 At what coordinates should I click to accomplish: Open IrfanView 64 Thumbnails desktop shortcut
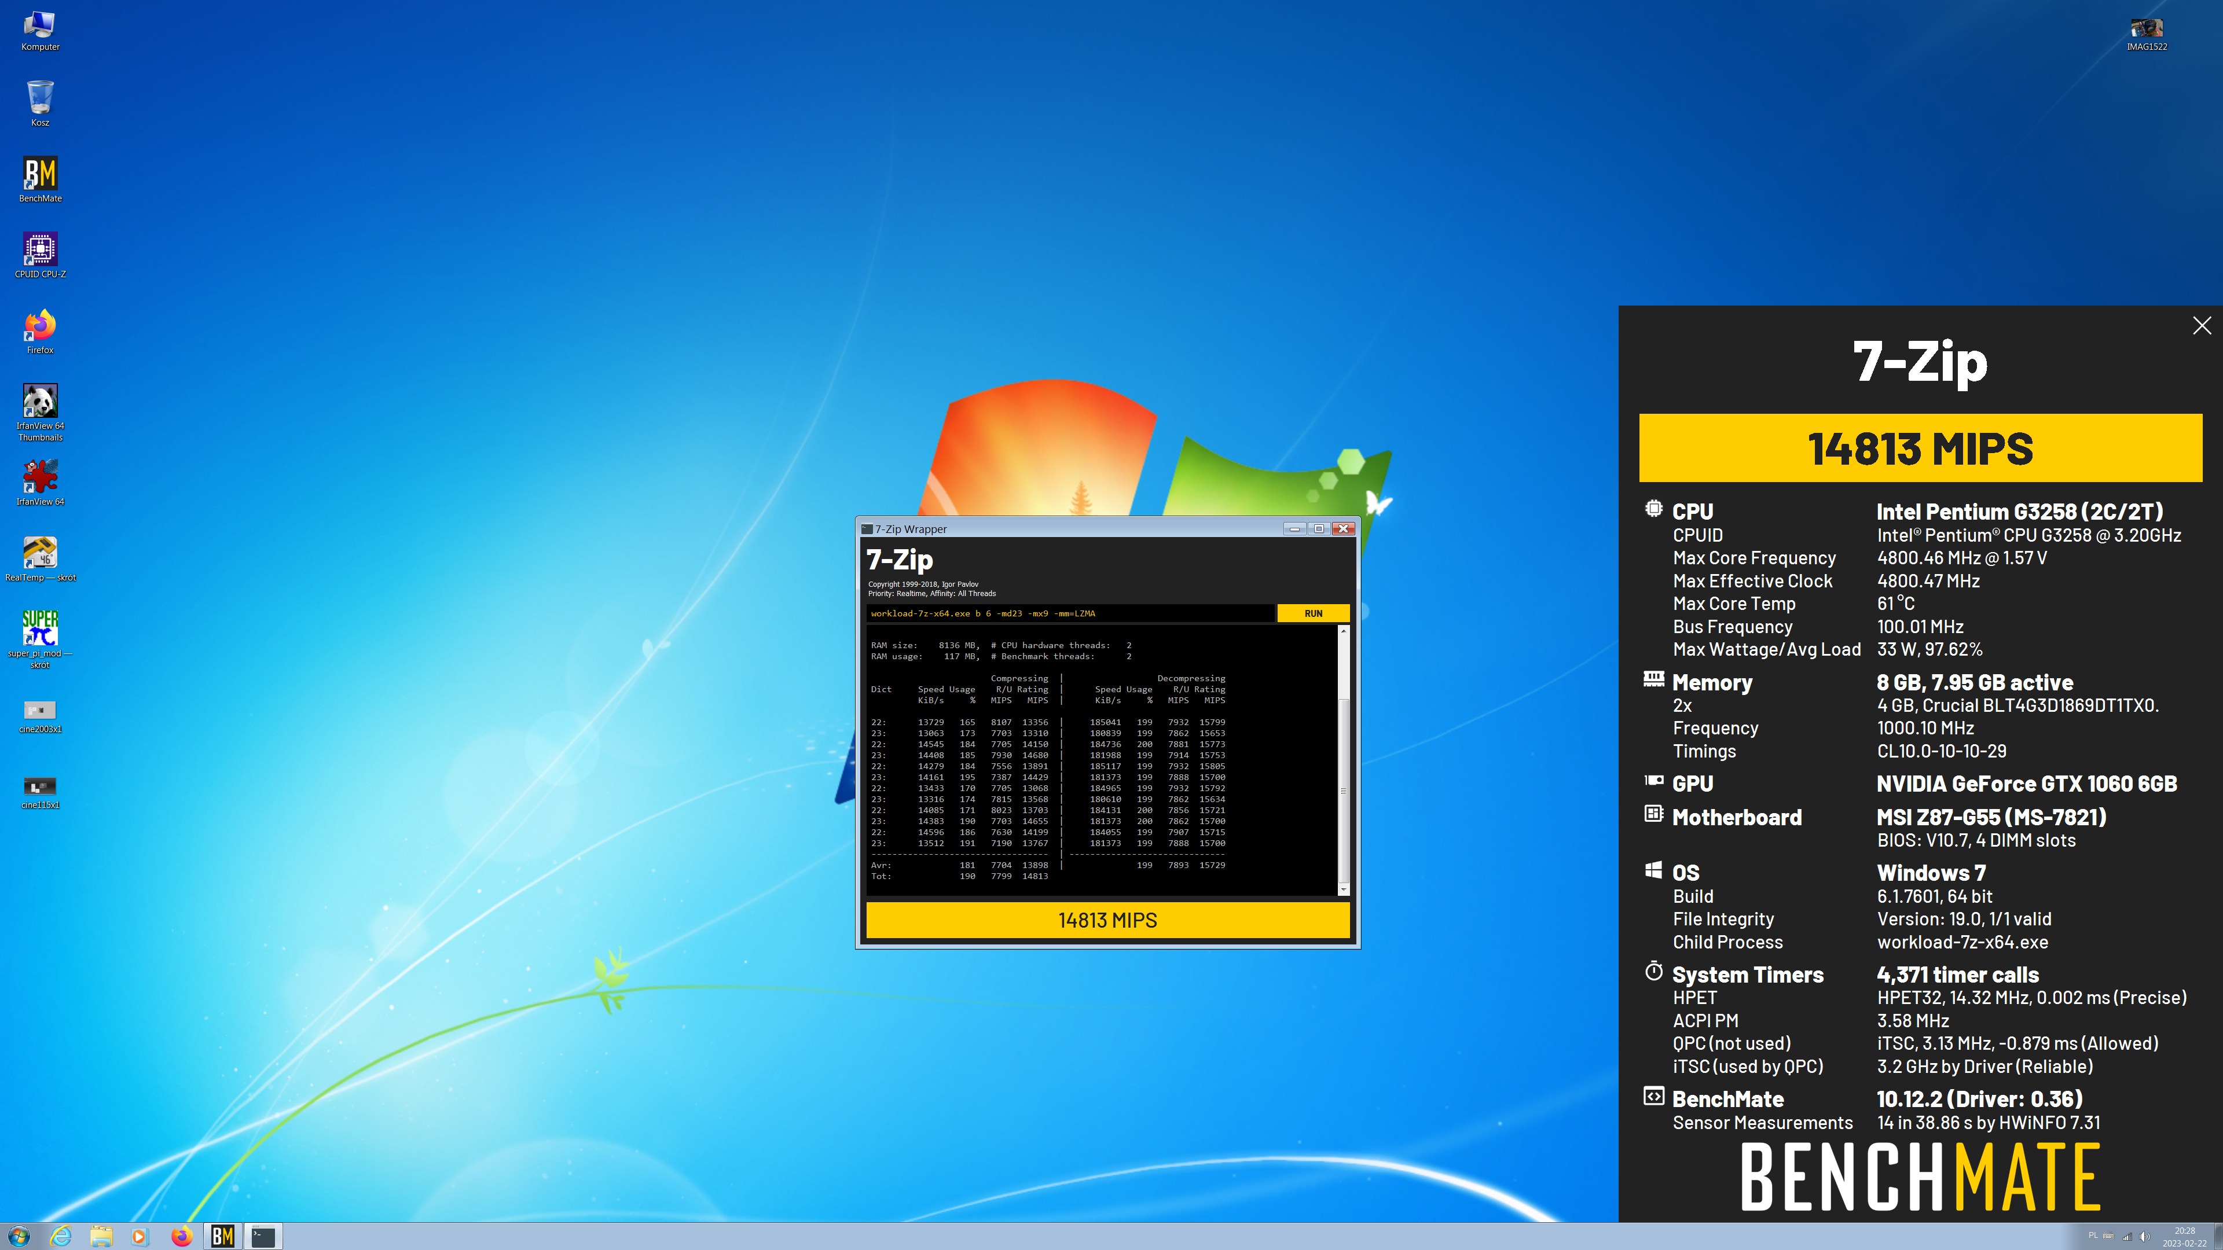(x=40, y=413)
